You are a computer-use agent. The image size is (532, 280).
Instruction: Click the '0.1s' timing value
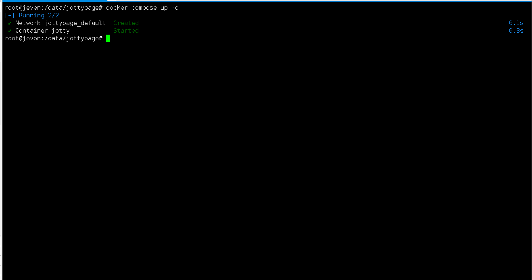[516, 23]
